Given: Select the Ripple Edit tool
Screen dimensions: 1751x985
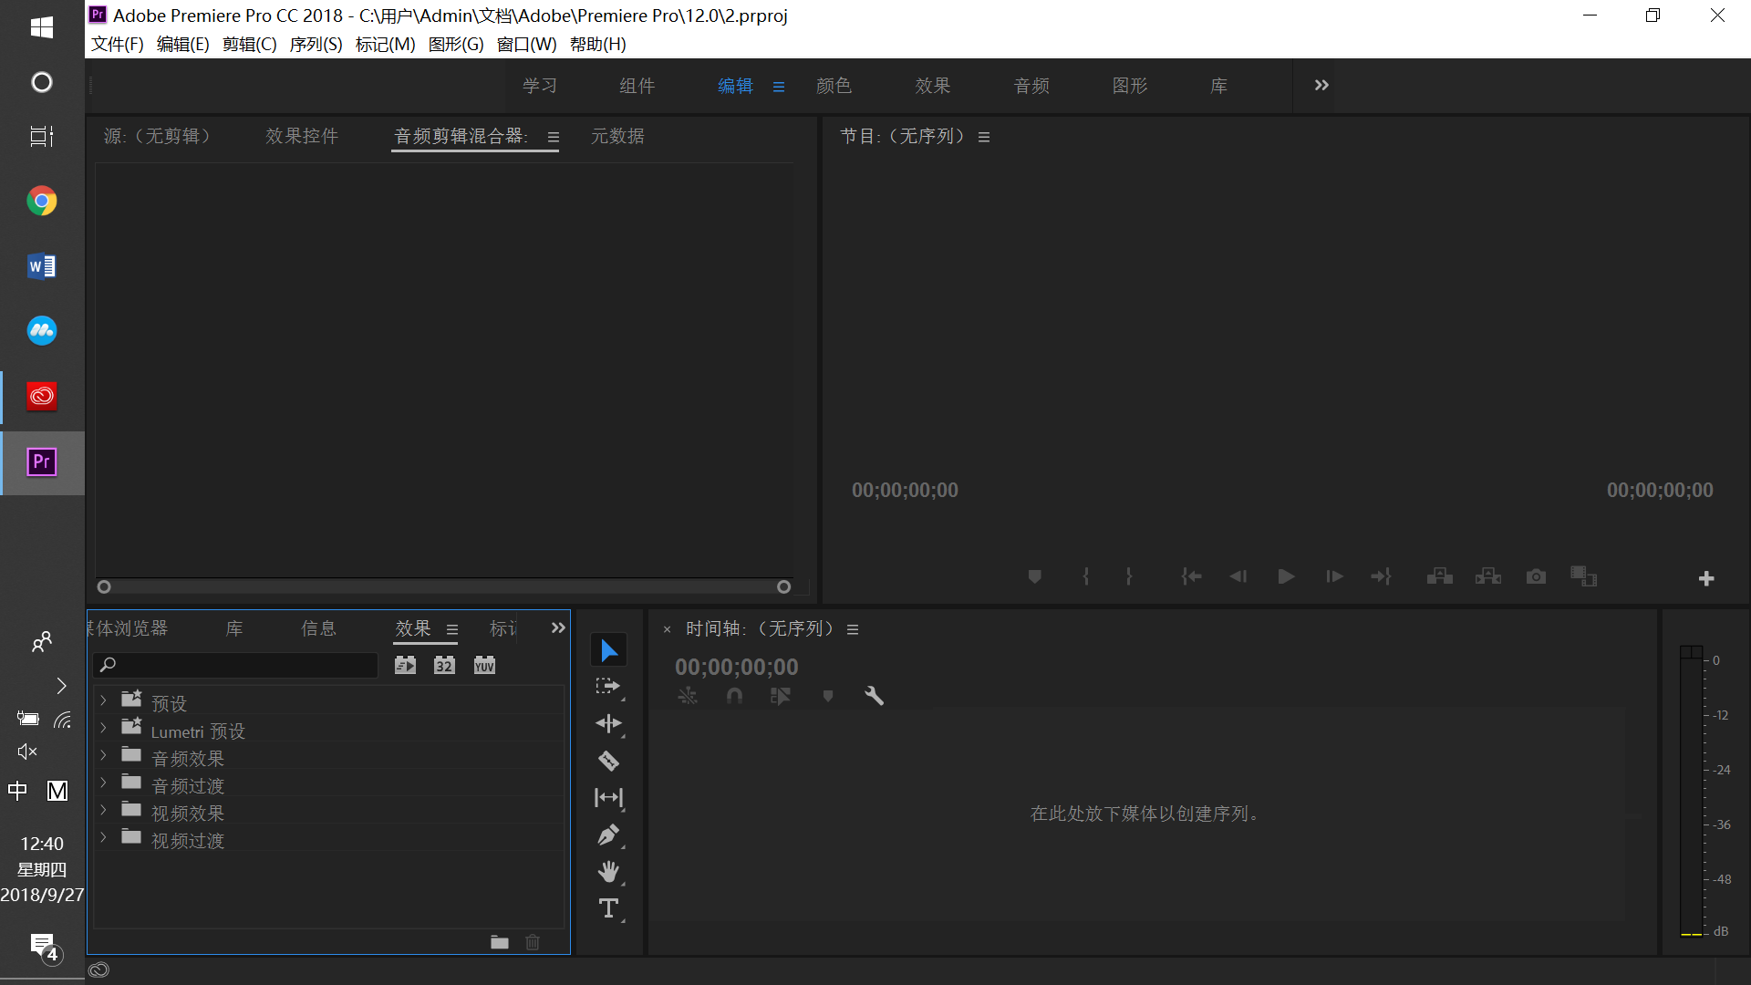Looking at the screenshot, I should coord(608,724).
